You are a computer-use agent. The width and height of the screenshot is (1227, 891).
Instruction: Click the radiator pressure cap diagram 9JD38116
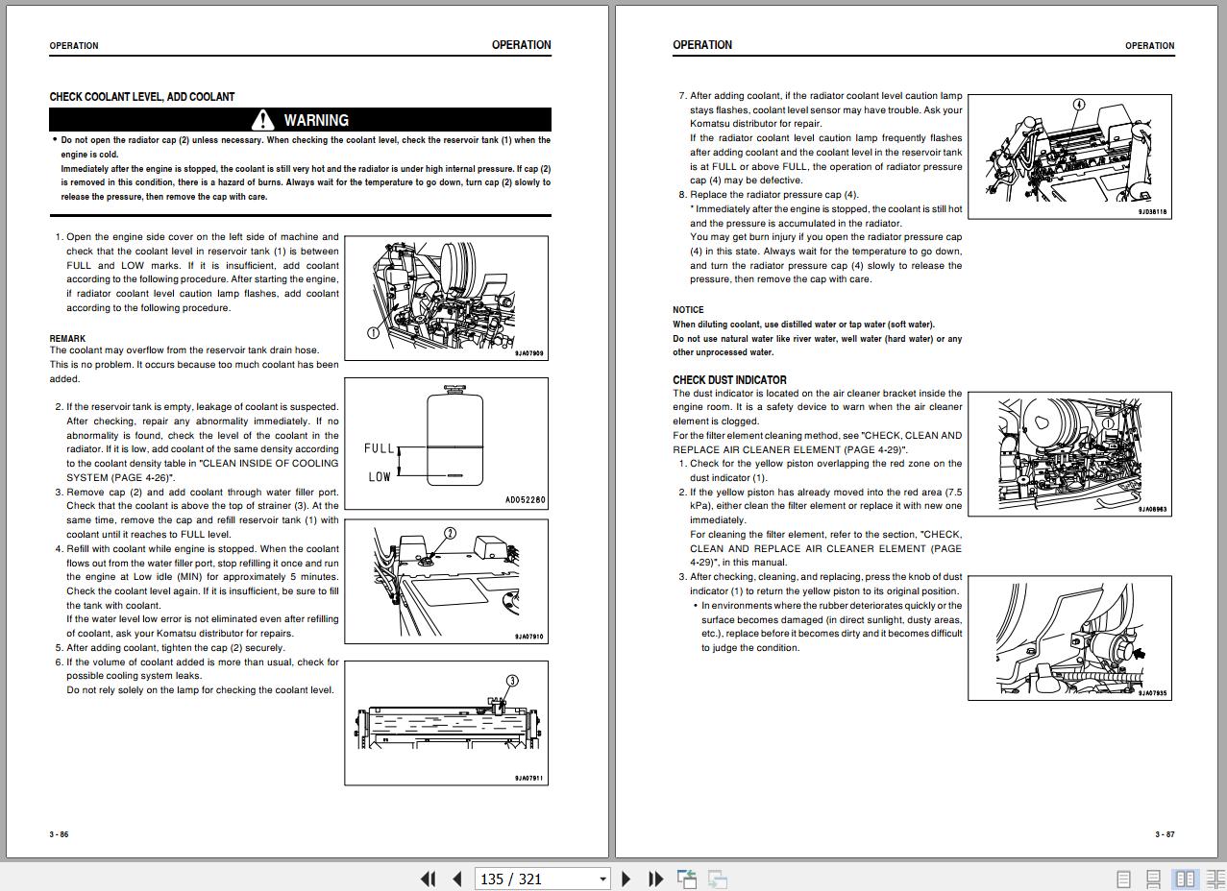pyautogui.click(x=1069, y=156)
